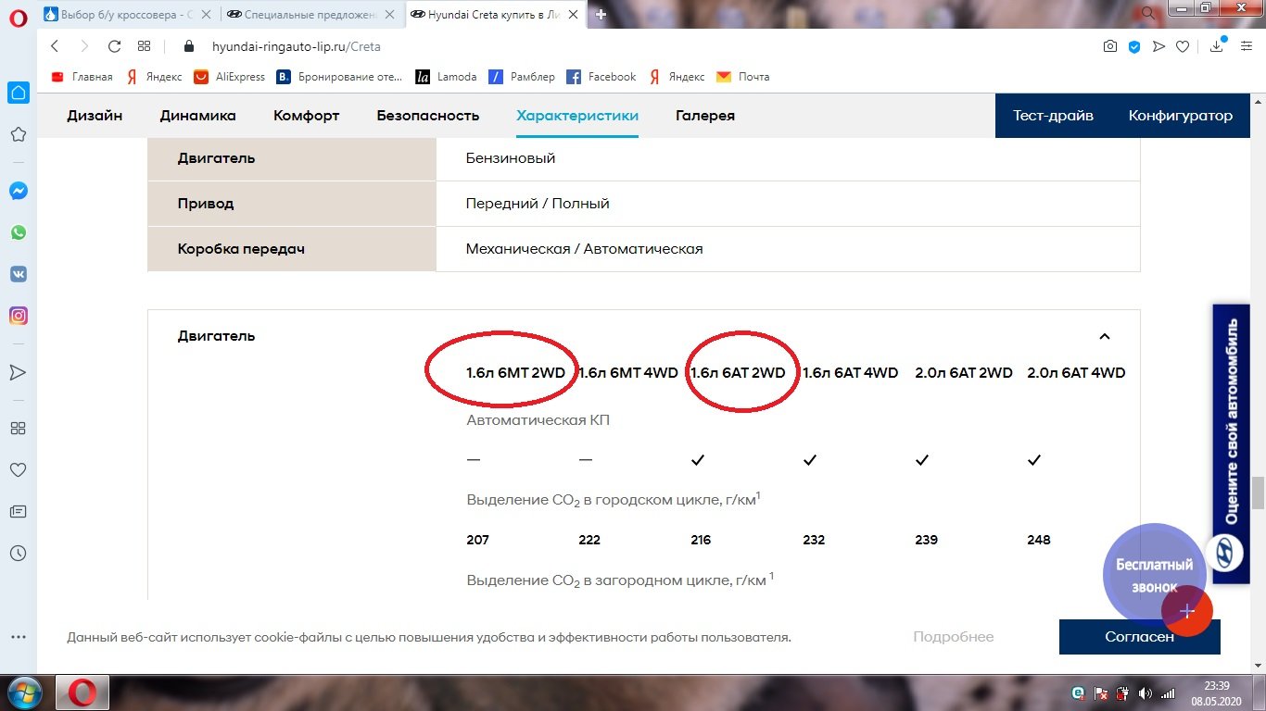This screenshot has height=711, width=1266.
Task: Open Speed Dial start page grid
Action: point(144,46)
